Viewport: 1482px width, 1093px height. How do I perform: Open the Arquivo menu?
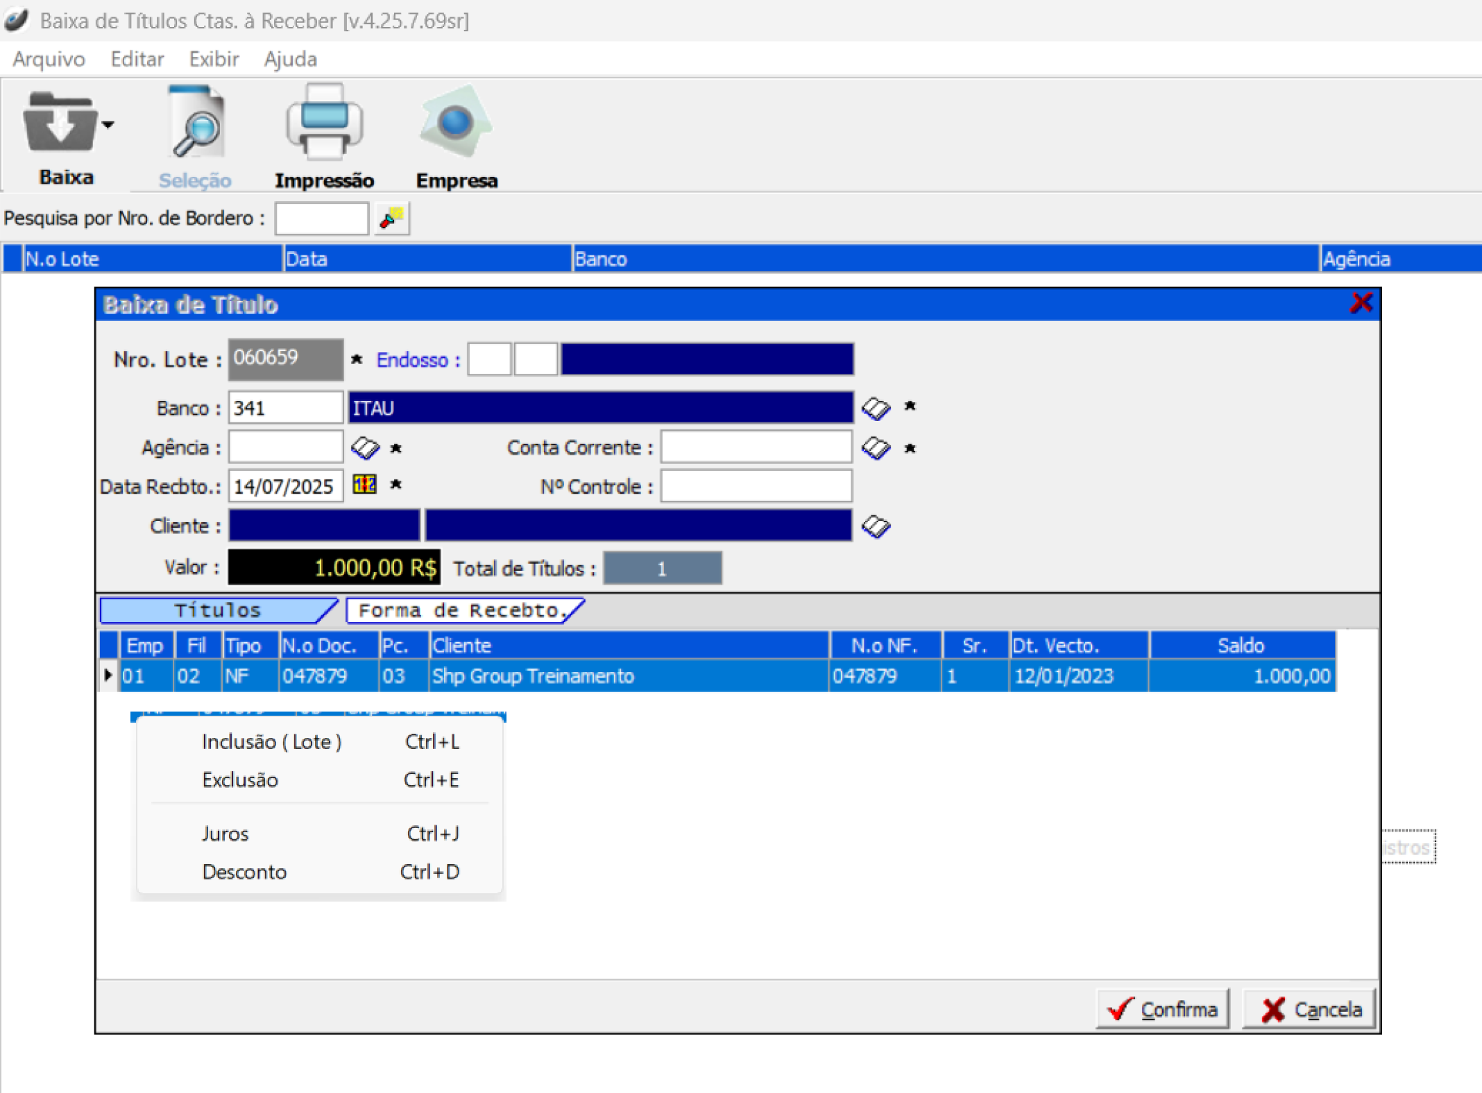click(x=49, y=59)
